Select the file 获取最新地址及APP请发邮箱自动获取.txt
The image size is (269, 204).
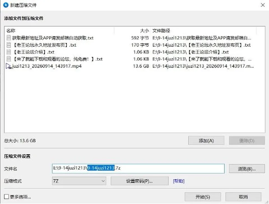(x=53, y=38)
